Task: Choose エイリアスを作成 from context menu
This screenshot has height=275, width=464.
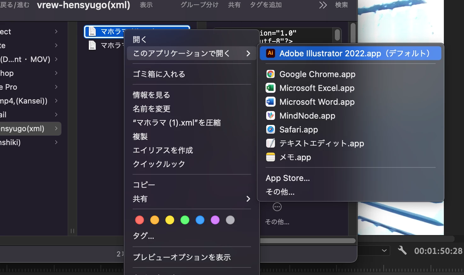Action: pos(192,150)
